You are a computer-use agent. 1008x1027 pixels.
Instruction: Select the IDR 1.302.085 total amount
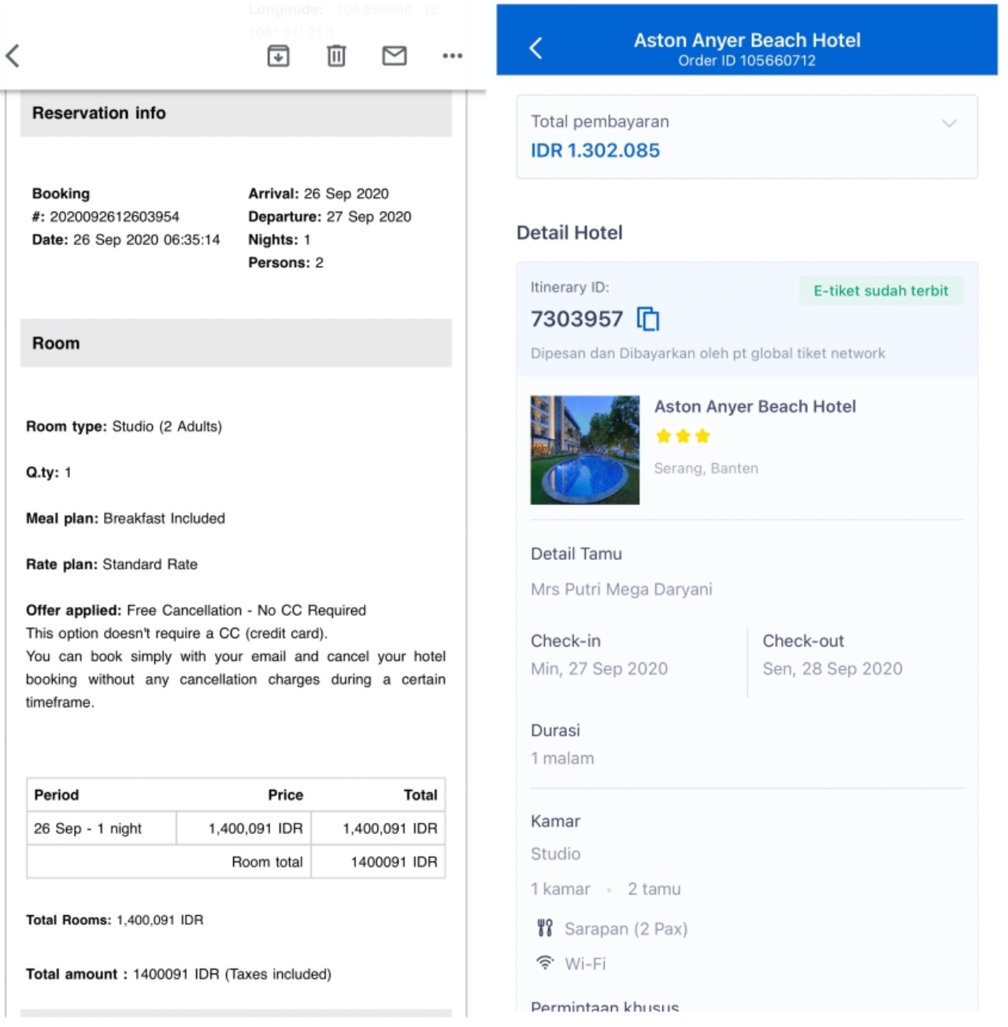click(595, 150)
